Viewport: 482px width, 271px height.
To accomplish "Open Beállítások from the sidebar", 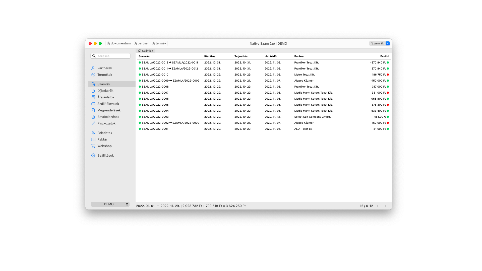I will pyautogui.click(x=106, y=155).
